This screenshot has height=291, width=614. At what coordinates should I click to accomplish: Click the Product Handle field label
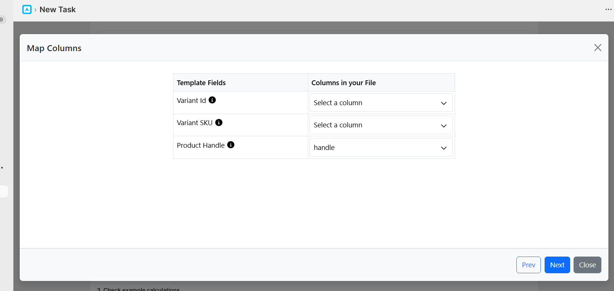click(x=200, y=145)
